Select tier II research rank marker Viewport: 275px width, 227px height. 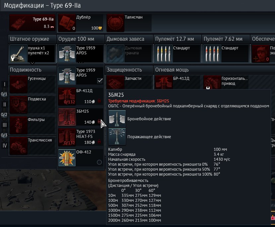point(5,105)
